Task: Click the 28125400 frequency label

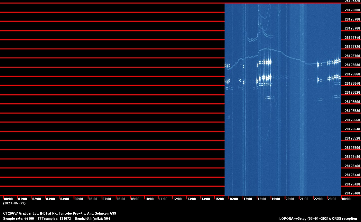Action: [352, 193]
